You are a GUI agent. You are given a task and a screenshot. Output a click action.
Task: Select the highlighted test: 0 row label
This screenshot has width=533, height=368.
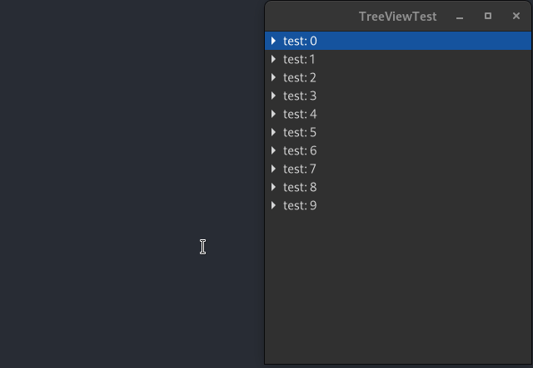pos(300,41)
